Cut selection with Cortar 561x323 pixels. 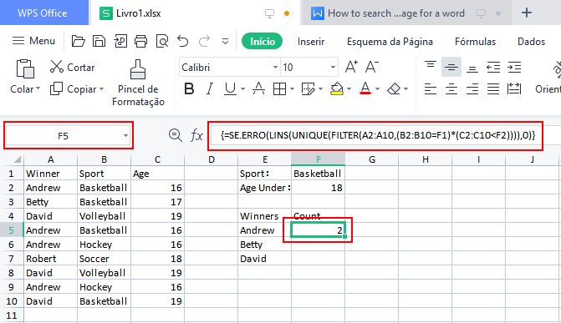72,67
